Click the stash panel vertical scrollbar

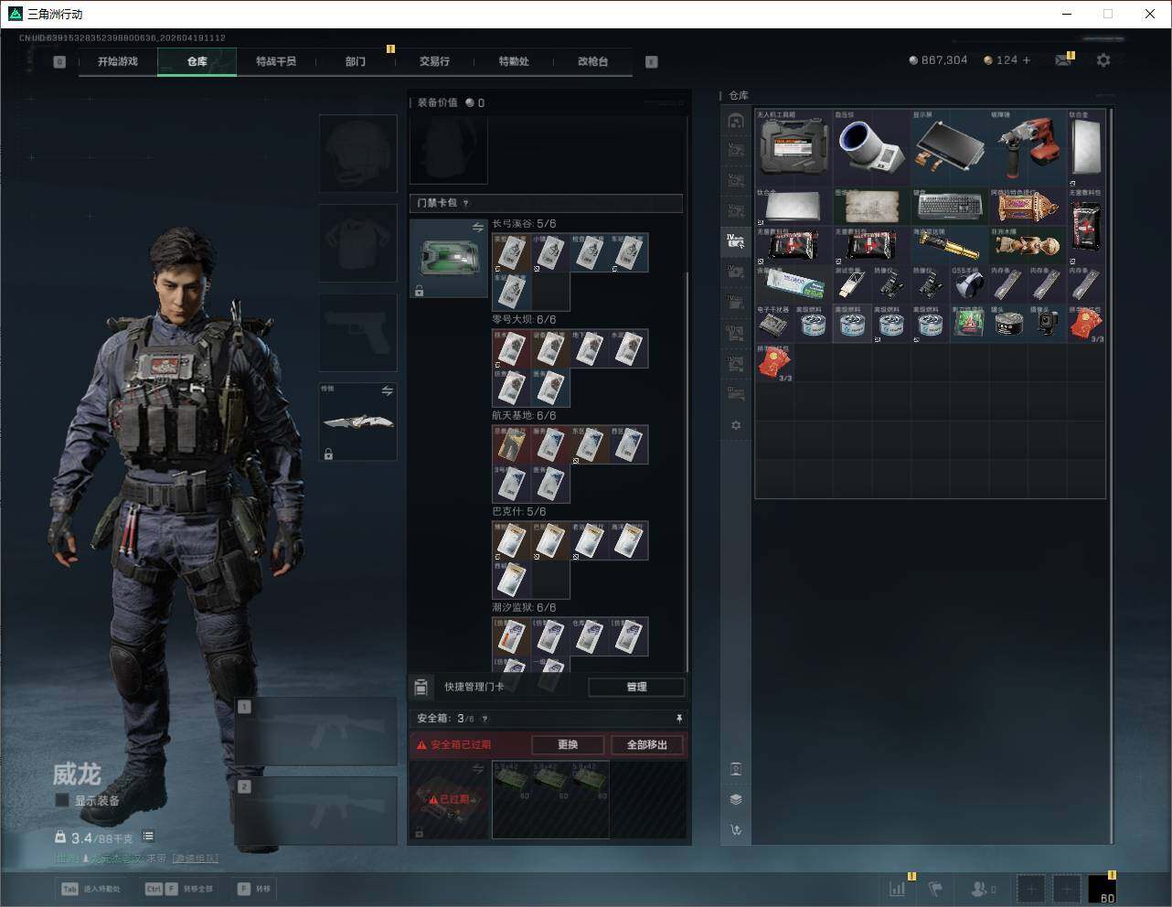click(1112, 475)
